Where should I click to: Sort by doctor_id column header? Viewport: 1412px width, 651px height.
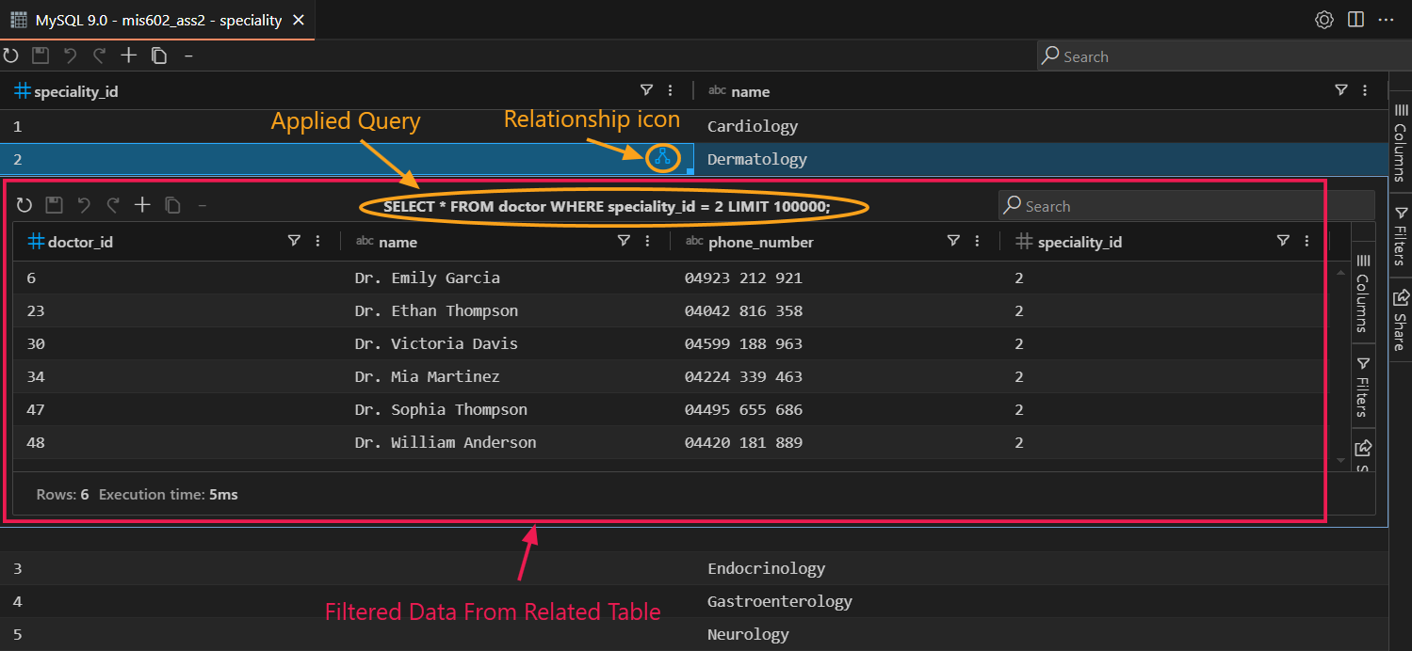pos(80,242)
